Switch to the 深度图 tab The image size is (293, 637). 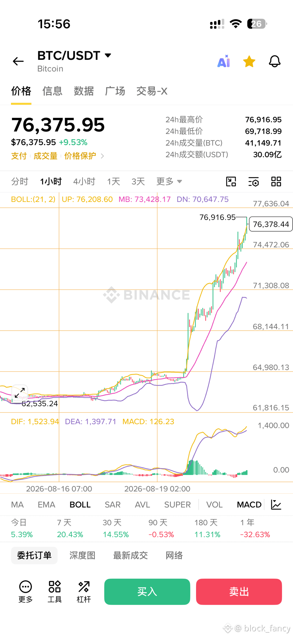82,555
